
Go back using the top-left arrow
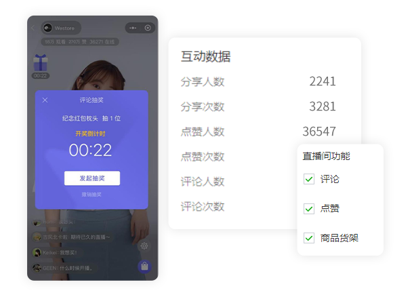(x=33, y=28)
